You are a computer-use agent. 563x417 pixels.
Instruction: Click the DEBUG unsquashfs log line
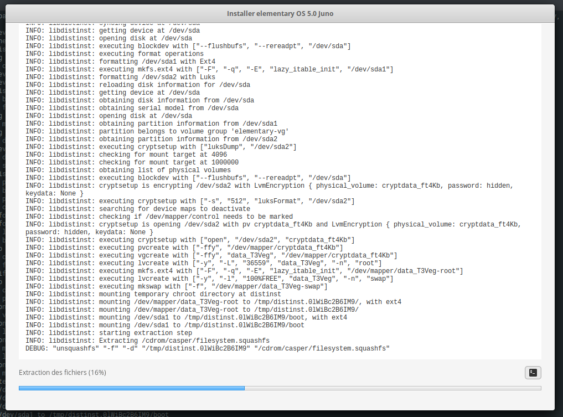208,348
